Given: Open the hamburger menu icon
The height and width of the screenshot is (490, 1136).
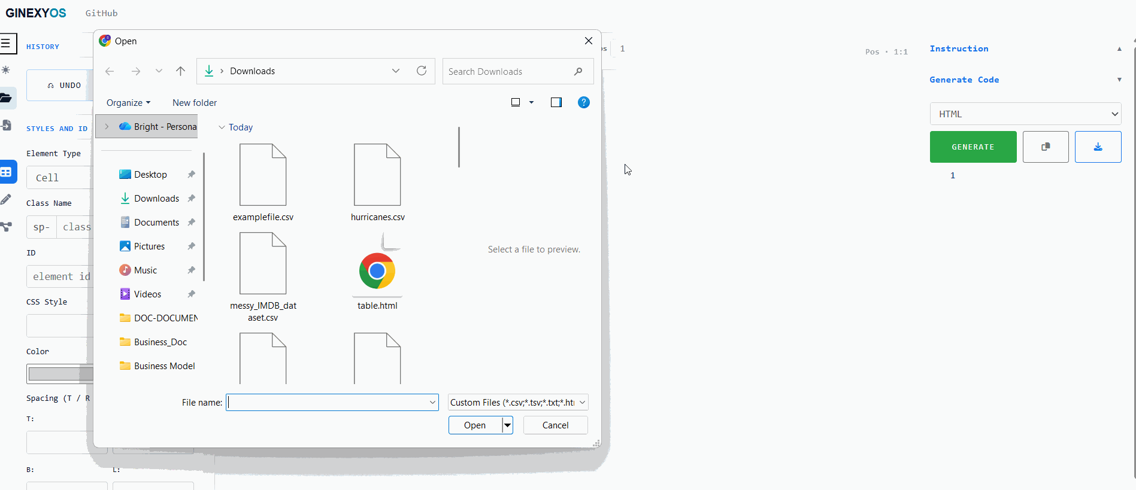Looking at the screenshot, I should click(6, 44).
